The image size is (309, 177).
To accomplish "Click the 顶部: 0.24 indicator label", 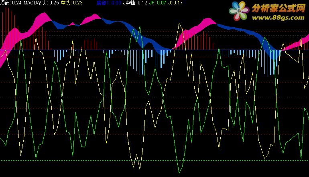I will [x=11, y=3].
